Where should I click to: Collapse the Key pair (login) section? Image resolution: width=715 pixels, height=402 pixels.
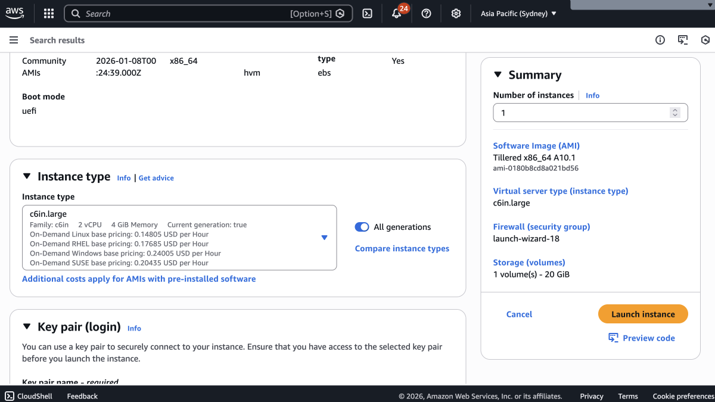point(26,326)
